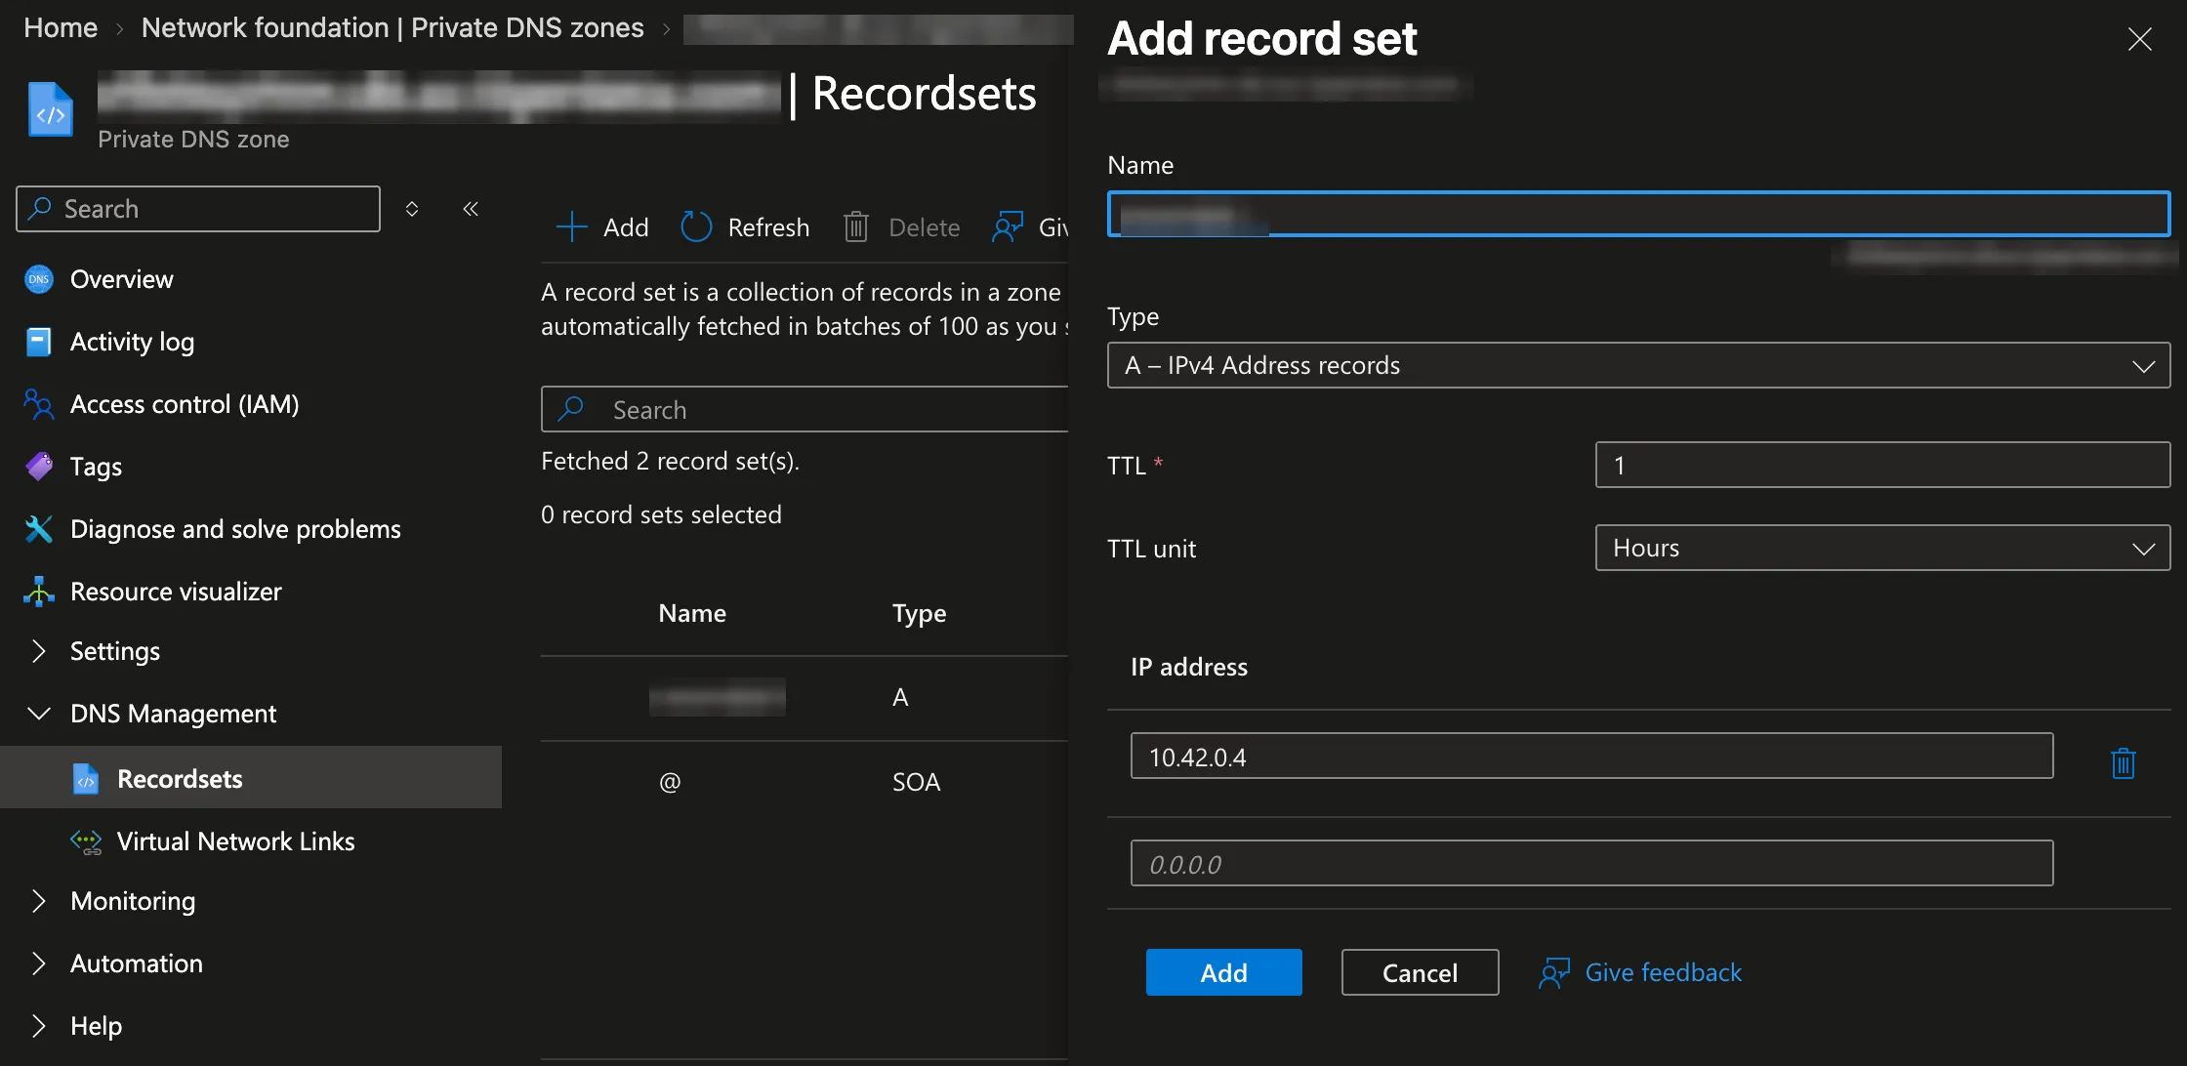Image resolution: width=2187 pixels, height=1066 pixels.
Task: Open Network foundation Private DNS zones breadcrumb
Action: click(x=392, y=27)
